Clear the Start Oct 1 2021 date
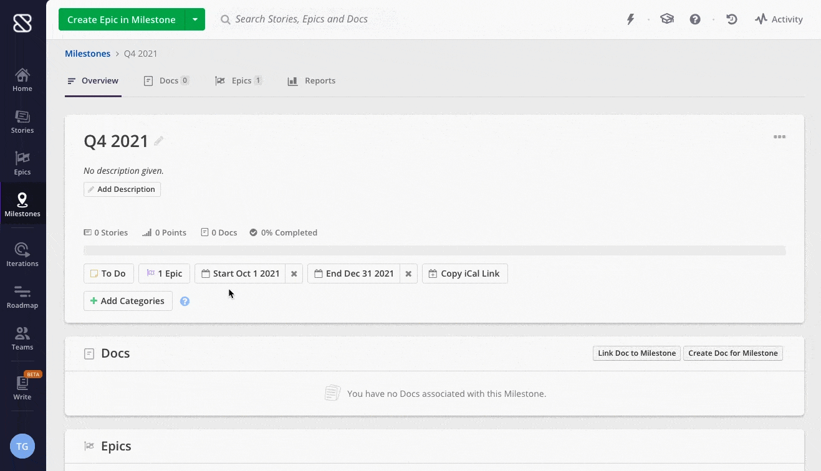 (294, 274)
